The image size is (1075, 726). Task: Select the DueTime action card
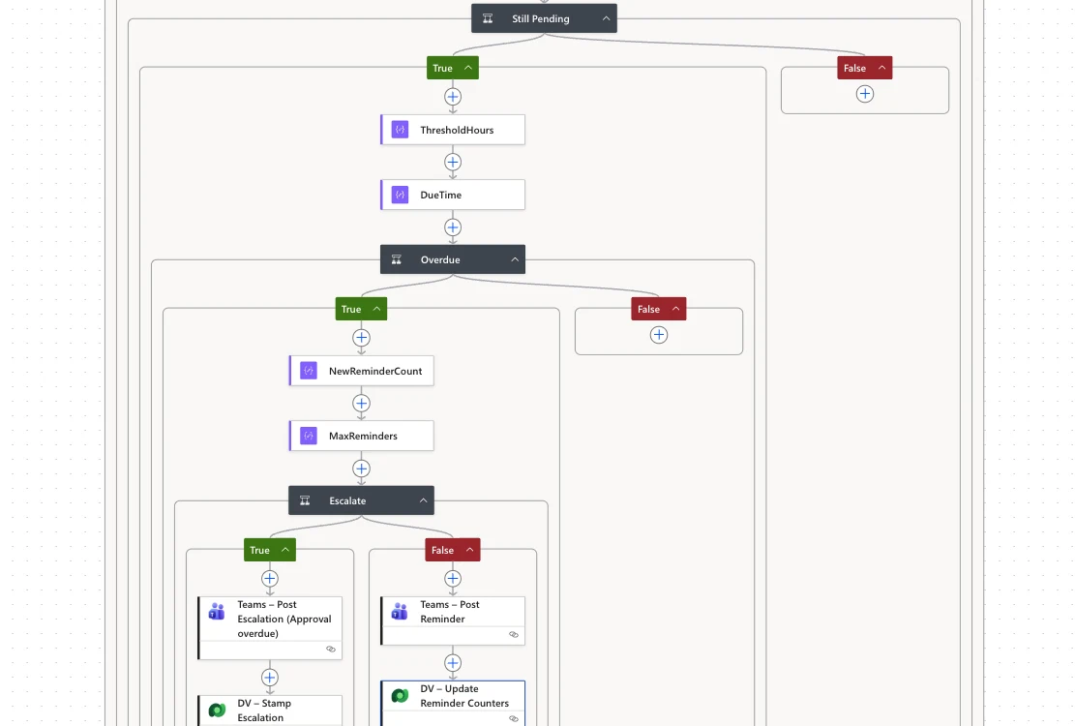[x=453, y=195]
